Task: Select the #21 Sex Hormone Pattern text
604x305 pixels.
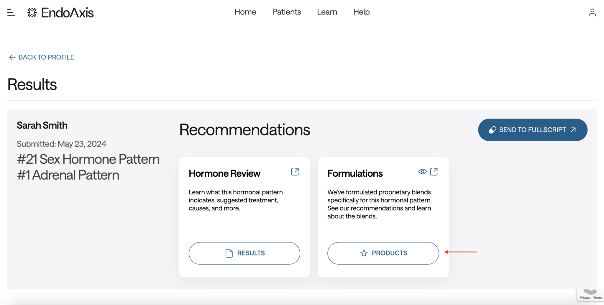Action: pyautogui.click(x=88, y=159)
